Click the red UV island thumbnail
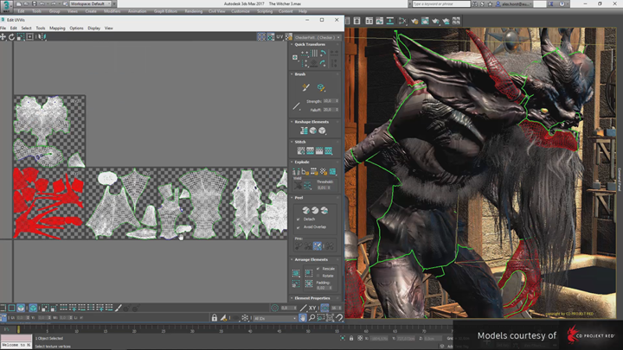Image resolution: width=623 pixels, height=350 pixels. 48,203
